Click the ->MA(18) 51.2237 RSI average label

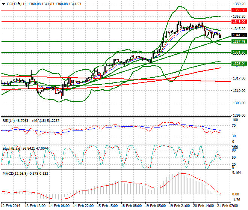pyautogui.click(x=45, y=121)
